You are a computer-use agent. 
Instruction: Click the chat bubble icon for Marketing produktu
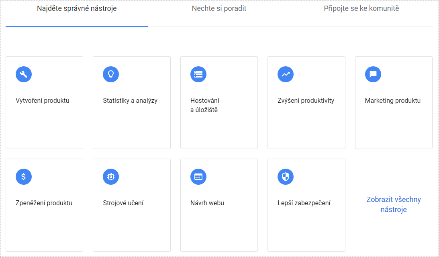[x=373, y=74]
